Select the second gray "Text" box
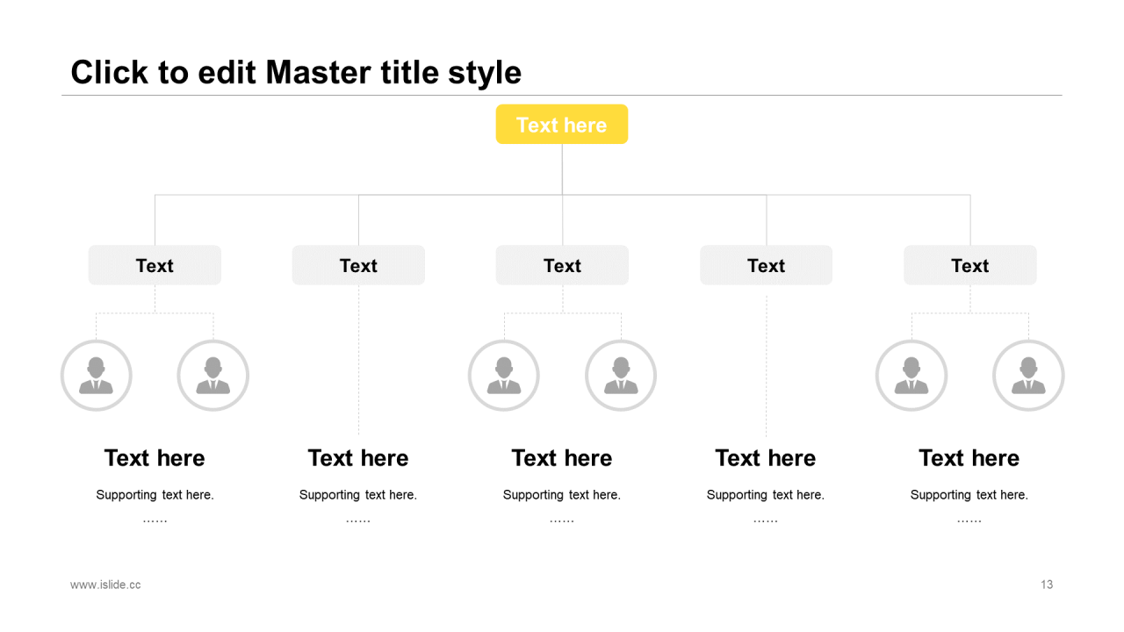The width and height of the screenshot is (1124, 632). (358, 265)
